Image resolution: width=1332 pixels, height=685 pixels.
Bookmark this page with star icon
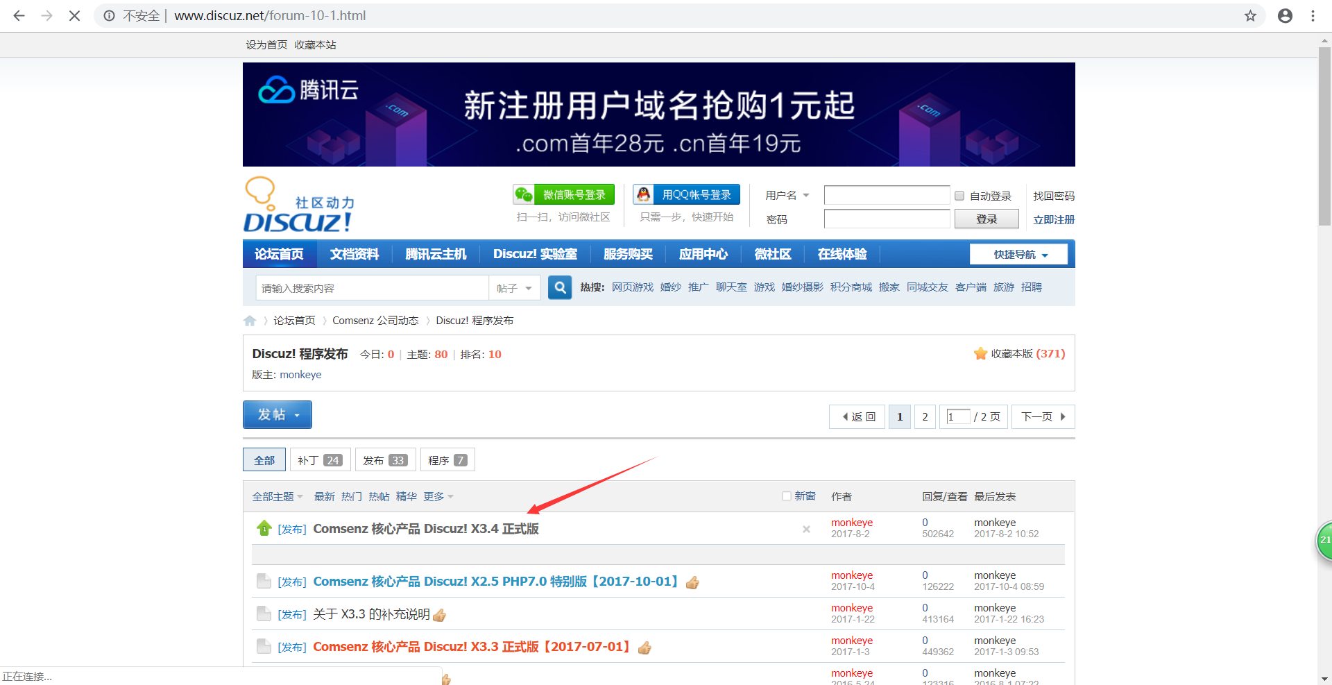[x=1250, y=15]
